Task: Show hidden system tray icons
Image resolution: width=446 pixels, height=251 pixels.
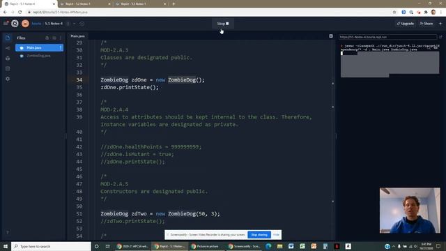Action: [x=394, y=246]
